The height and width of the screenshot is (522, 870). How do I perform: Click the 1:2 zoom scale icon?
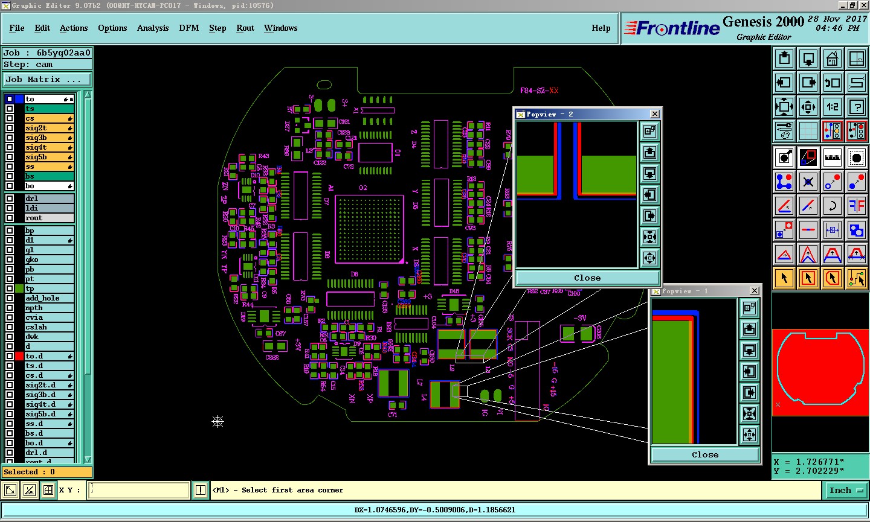(833, 107)
